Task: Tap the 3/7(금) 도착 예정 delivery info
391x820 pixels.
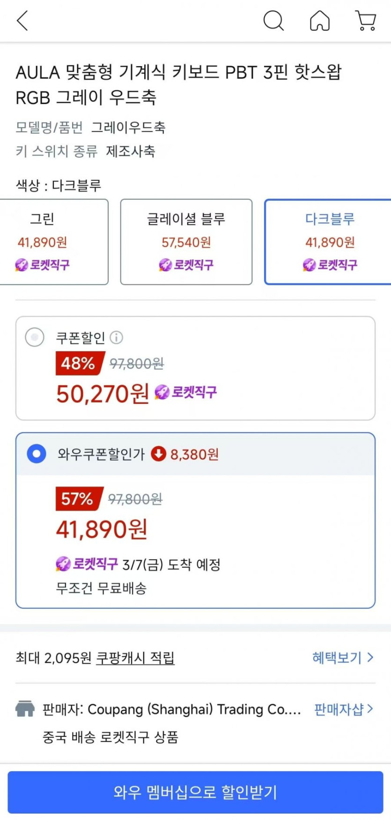Action: tap(171, 564)
